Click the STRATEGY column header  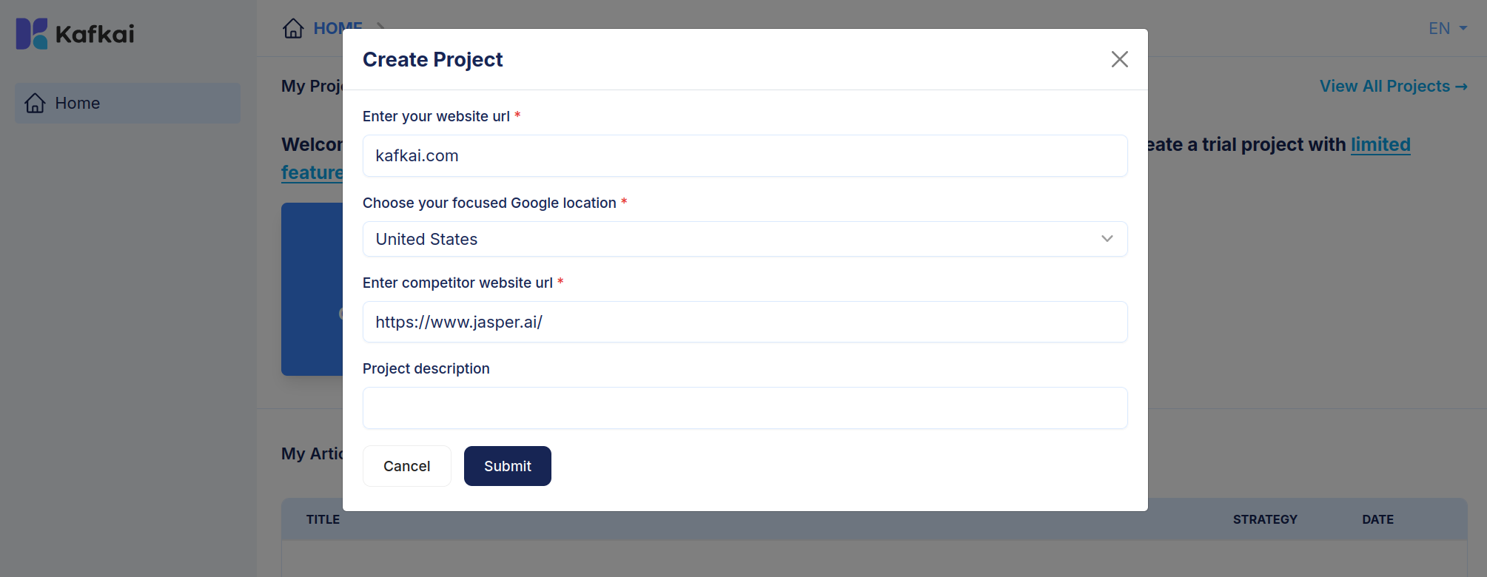[x=1265, y=519]
